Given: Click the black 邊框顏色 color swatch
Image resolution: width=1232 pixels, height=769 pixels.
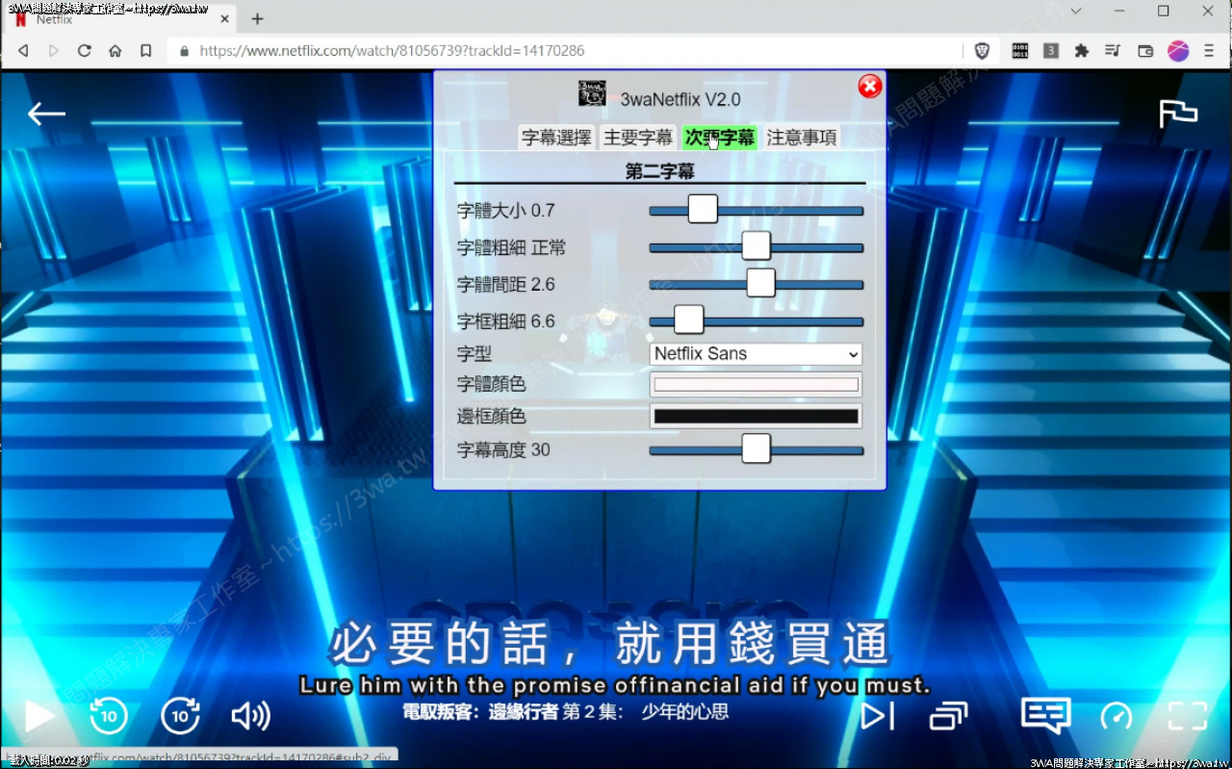Looking at the screenshot, I should (x=756, y=416).
